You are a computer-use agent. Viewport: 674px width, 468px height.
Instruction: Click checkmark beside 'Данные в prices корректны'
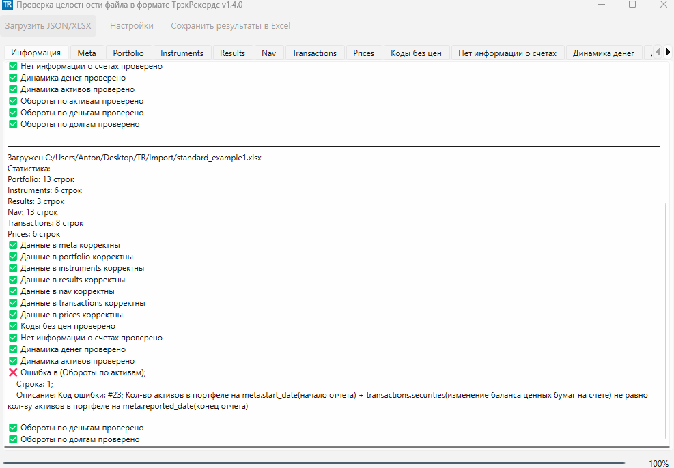click(x=13, y=315)
